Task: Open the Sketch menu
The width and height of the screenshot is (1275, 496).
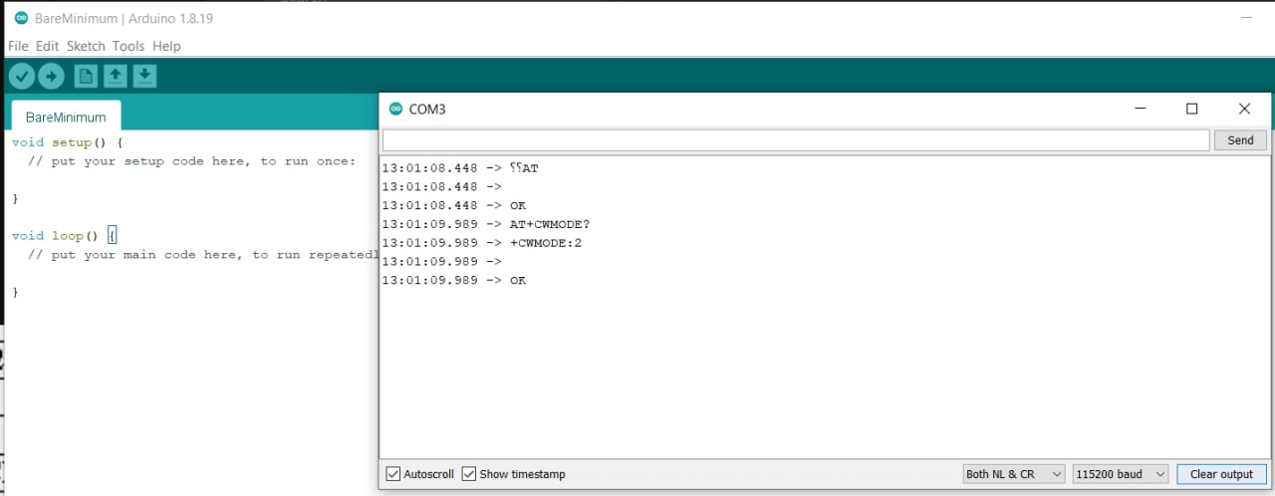Action: coord(86,46)
